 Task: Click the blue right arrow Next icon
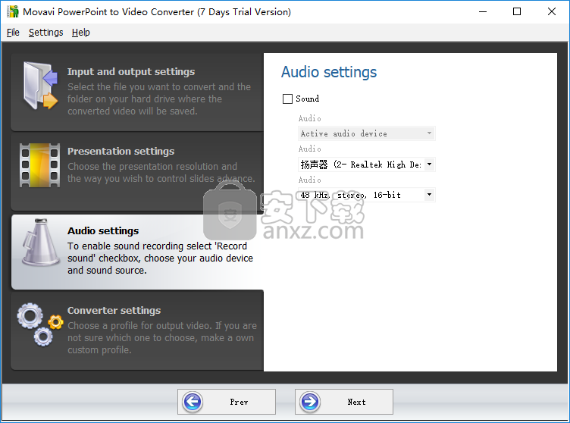[x=310, y=402]
